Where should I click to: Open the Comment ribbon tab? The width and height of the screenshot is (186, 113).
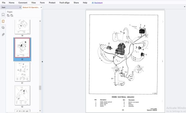click(x=23, y=2)
